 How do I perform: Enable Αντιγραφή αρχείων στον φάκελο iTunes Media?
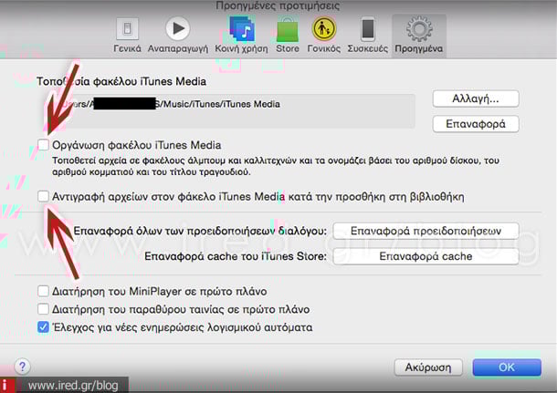point(43,196)
